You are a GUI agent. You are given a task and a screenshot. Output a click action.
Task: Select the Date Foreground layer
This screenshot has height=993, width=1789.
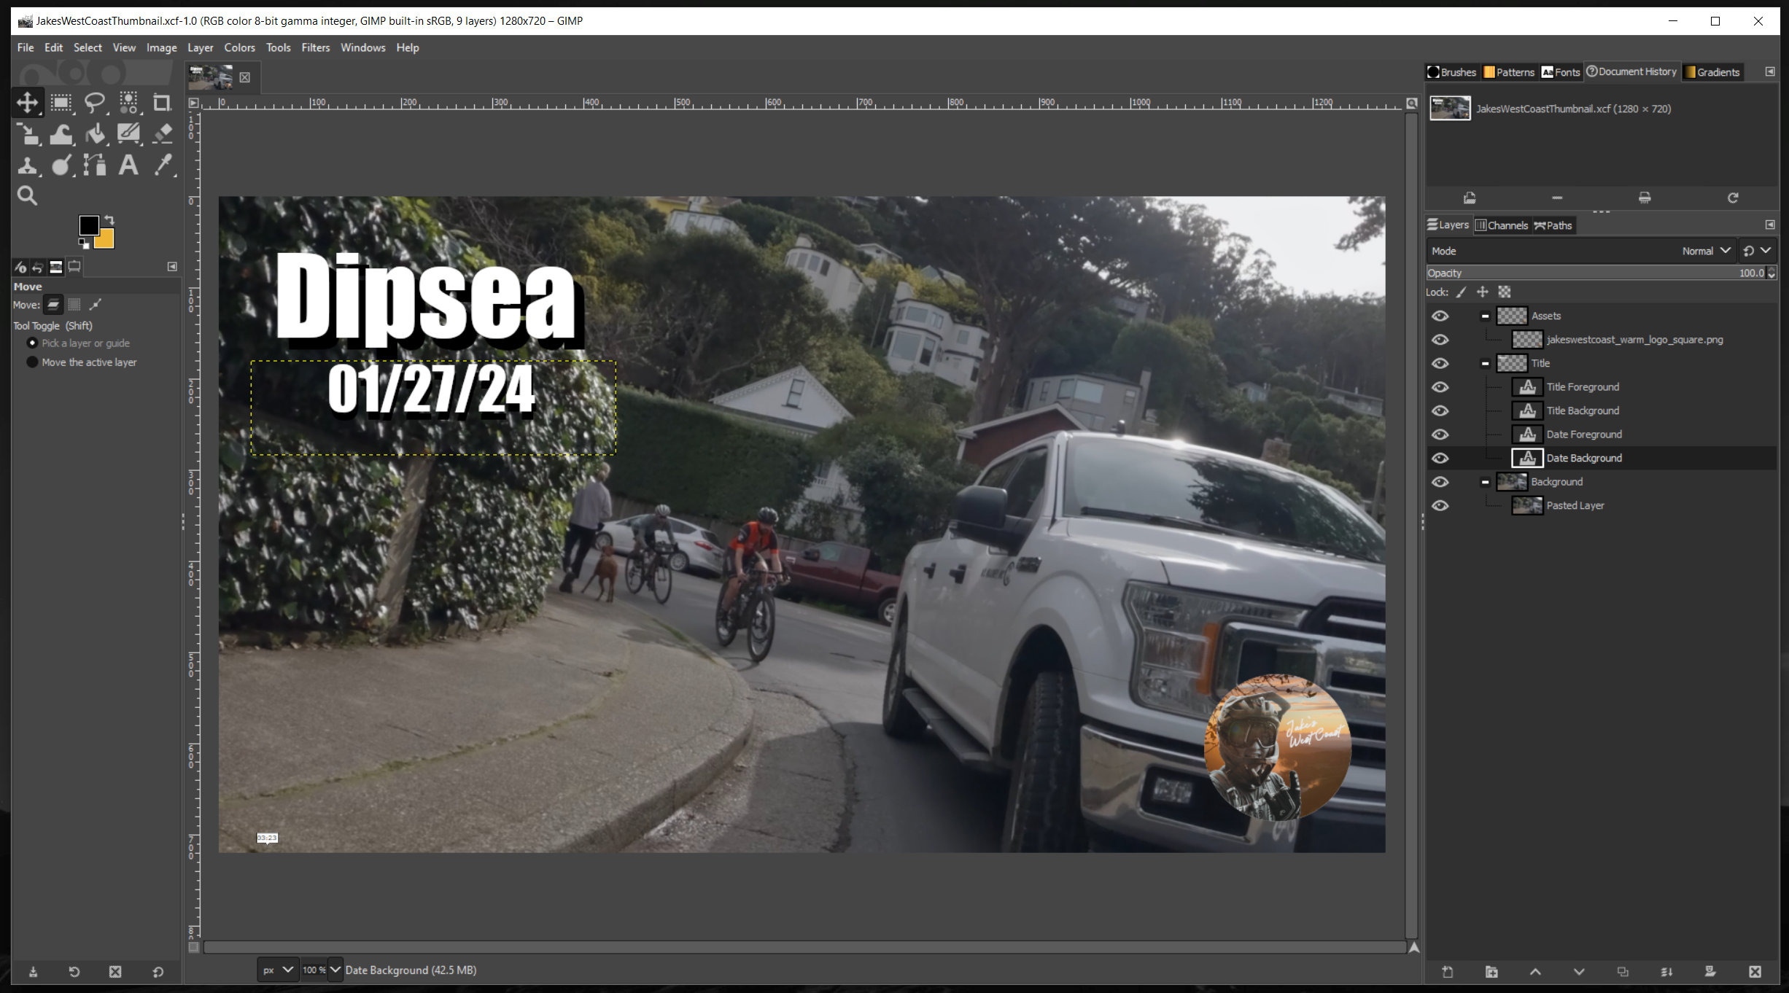(1584, 435)
